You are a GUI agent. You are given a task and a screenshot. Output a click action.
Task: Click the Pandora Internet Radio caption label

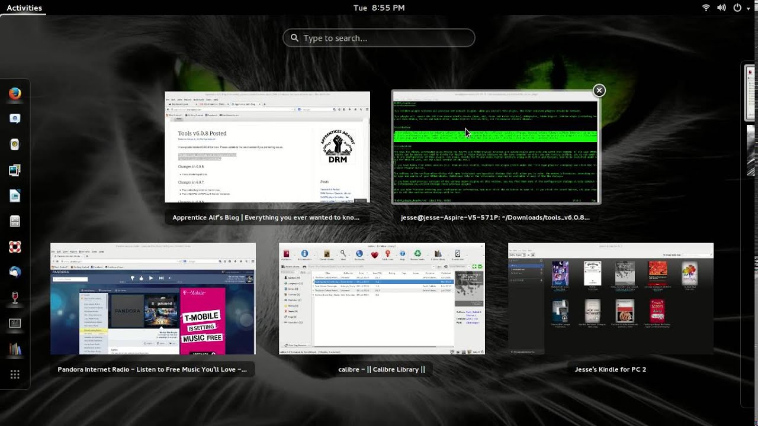pyautogui.click(x=152, y=369)
